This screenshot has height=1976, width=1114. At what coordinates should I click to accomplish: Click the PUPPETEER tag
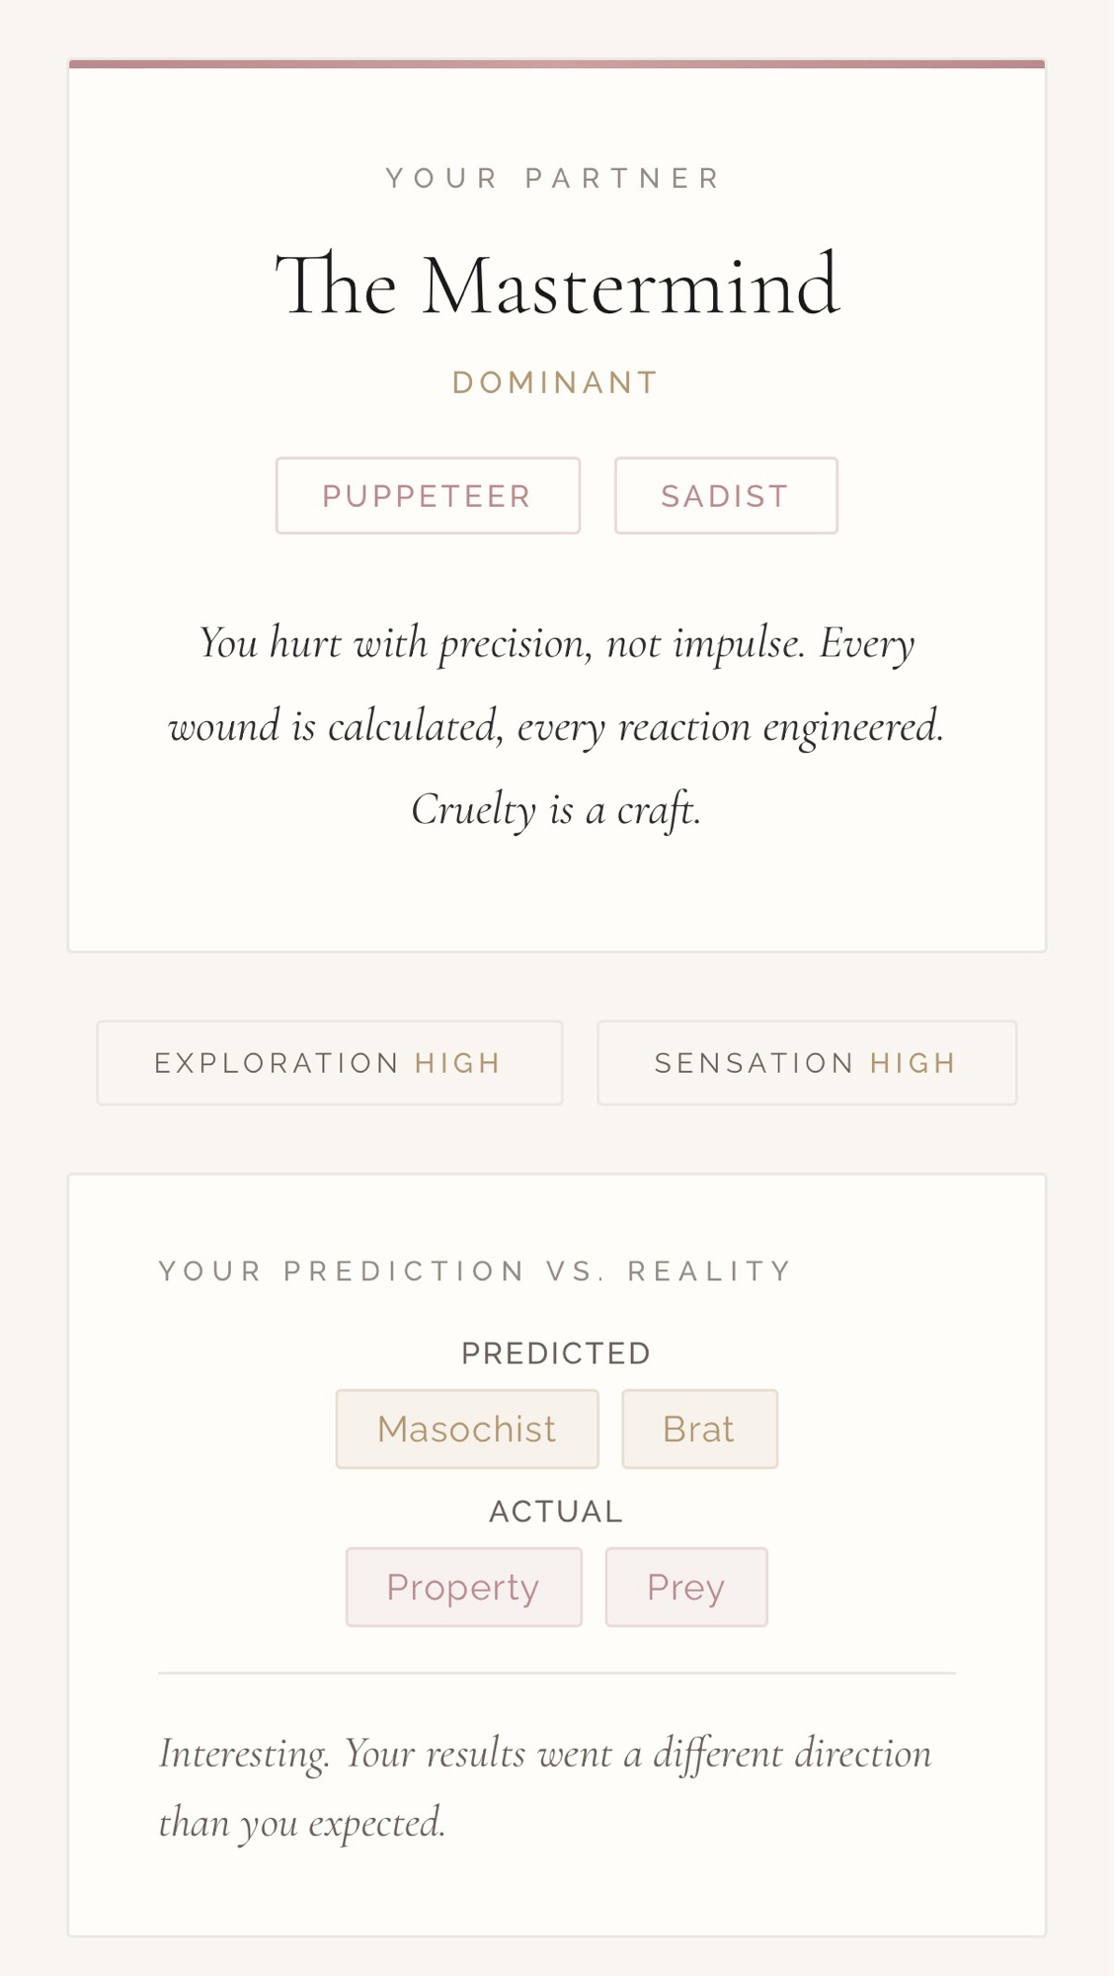pyautogui.click(x=428, y=496)
